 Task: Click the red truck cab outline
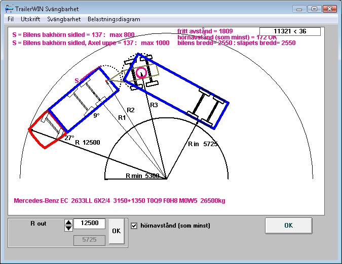click(x=47, y=129)
